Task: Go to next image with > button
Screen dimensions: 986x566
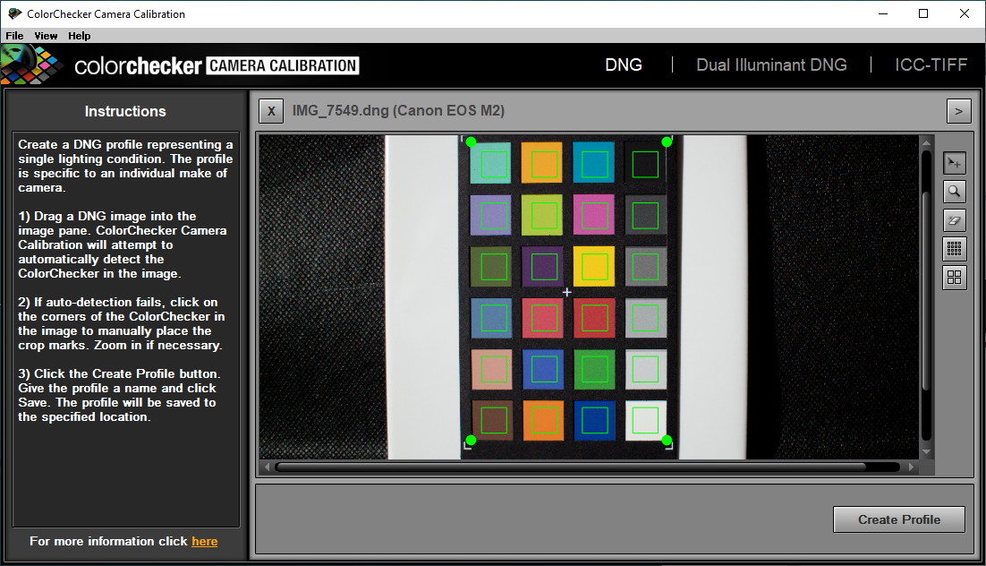Action: [x=959, y=111]
